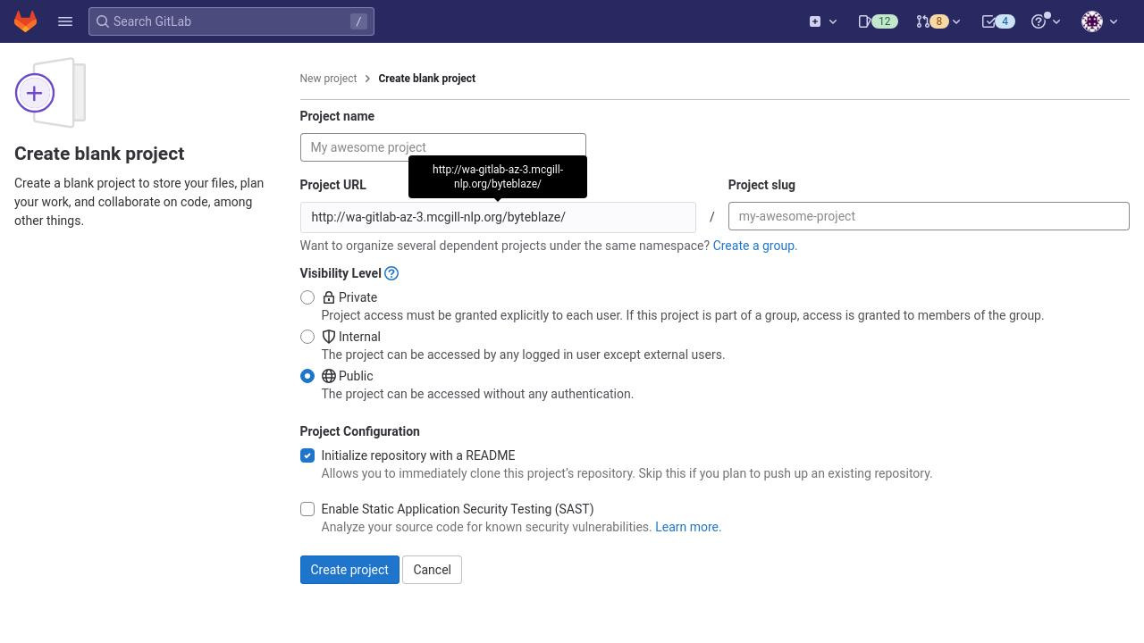Viewport: 1144px width, 643px height.
Task: Uncheck Initialize repository with a README
Action: point(307,455)
